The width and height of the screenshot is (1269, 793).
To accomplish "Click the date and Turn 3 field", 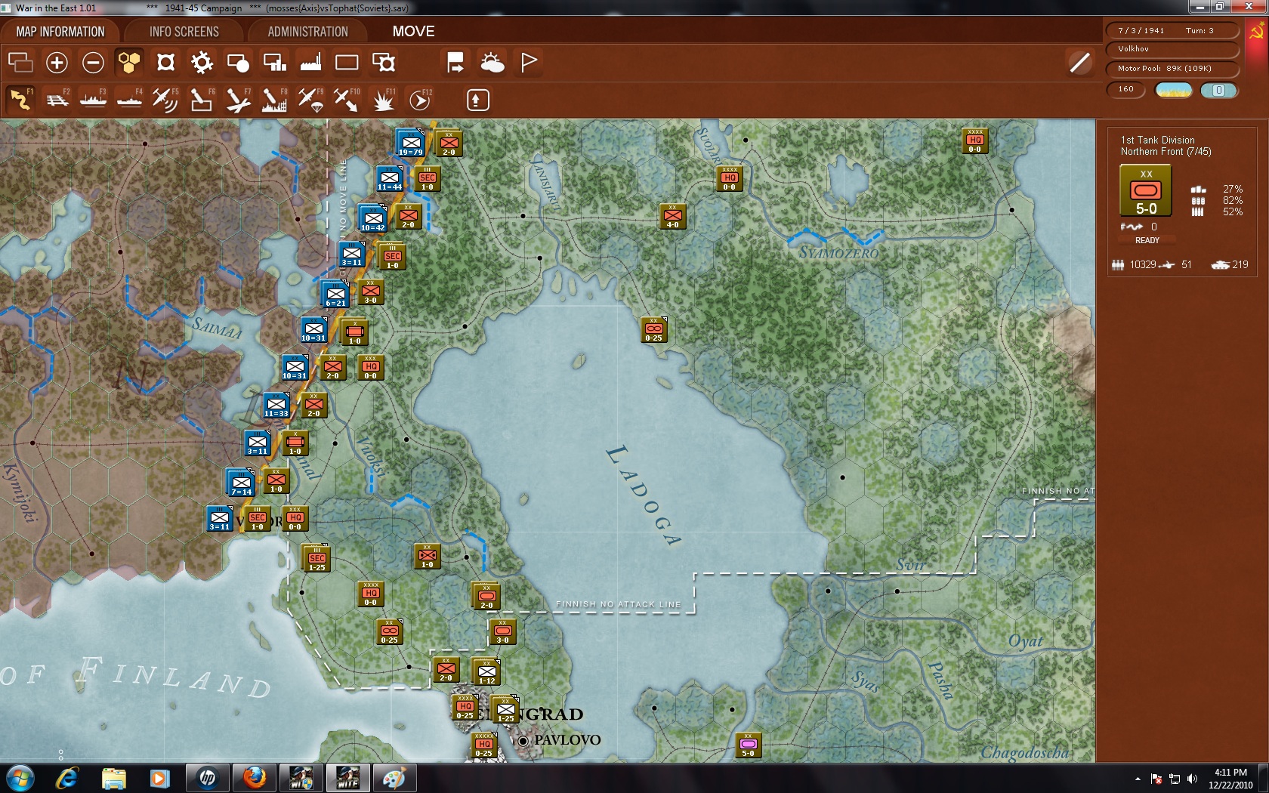I will [x=1172, y=30].
